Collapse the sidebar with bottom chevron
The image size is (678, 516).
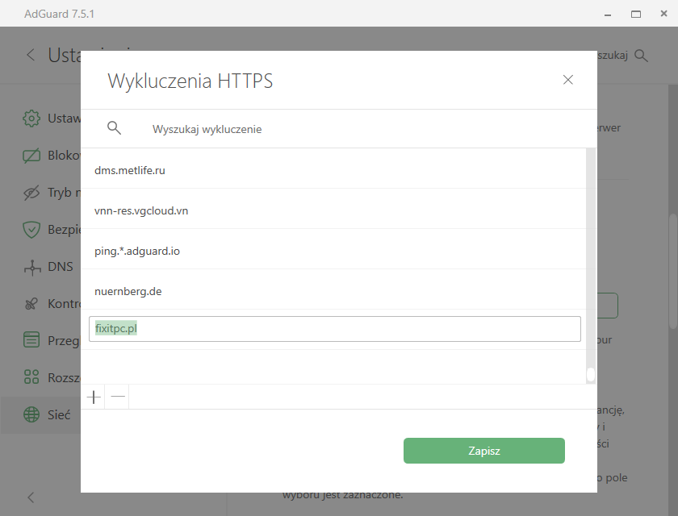31,497
